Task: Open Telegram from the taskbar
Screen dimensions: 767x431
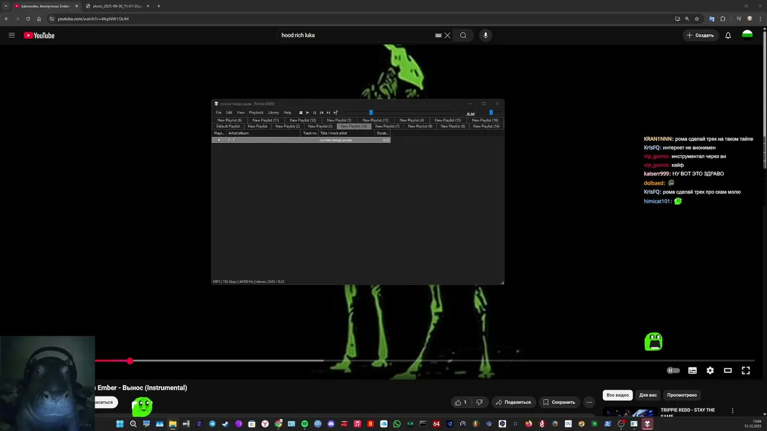Action: click(212, 424)
